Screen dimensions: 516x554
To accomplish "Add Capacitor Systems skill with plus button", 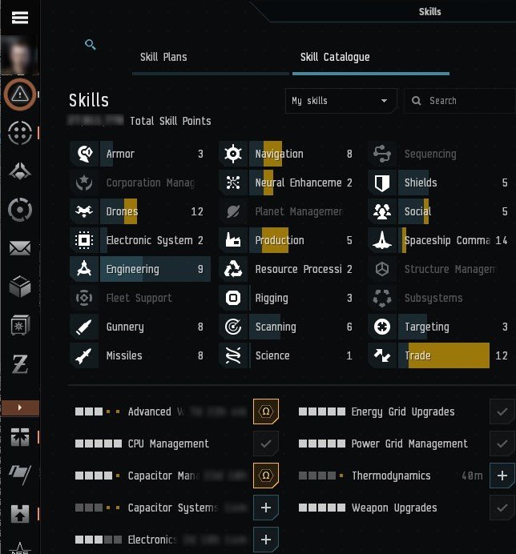I will click(266, 508).
